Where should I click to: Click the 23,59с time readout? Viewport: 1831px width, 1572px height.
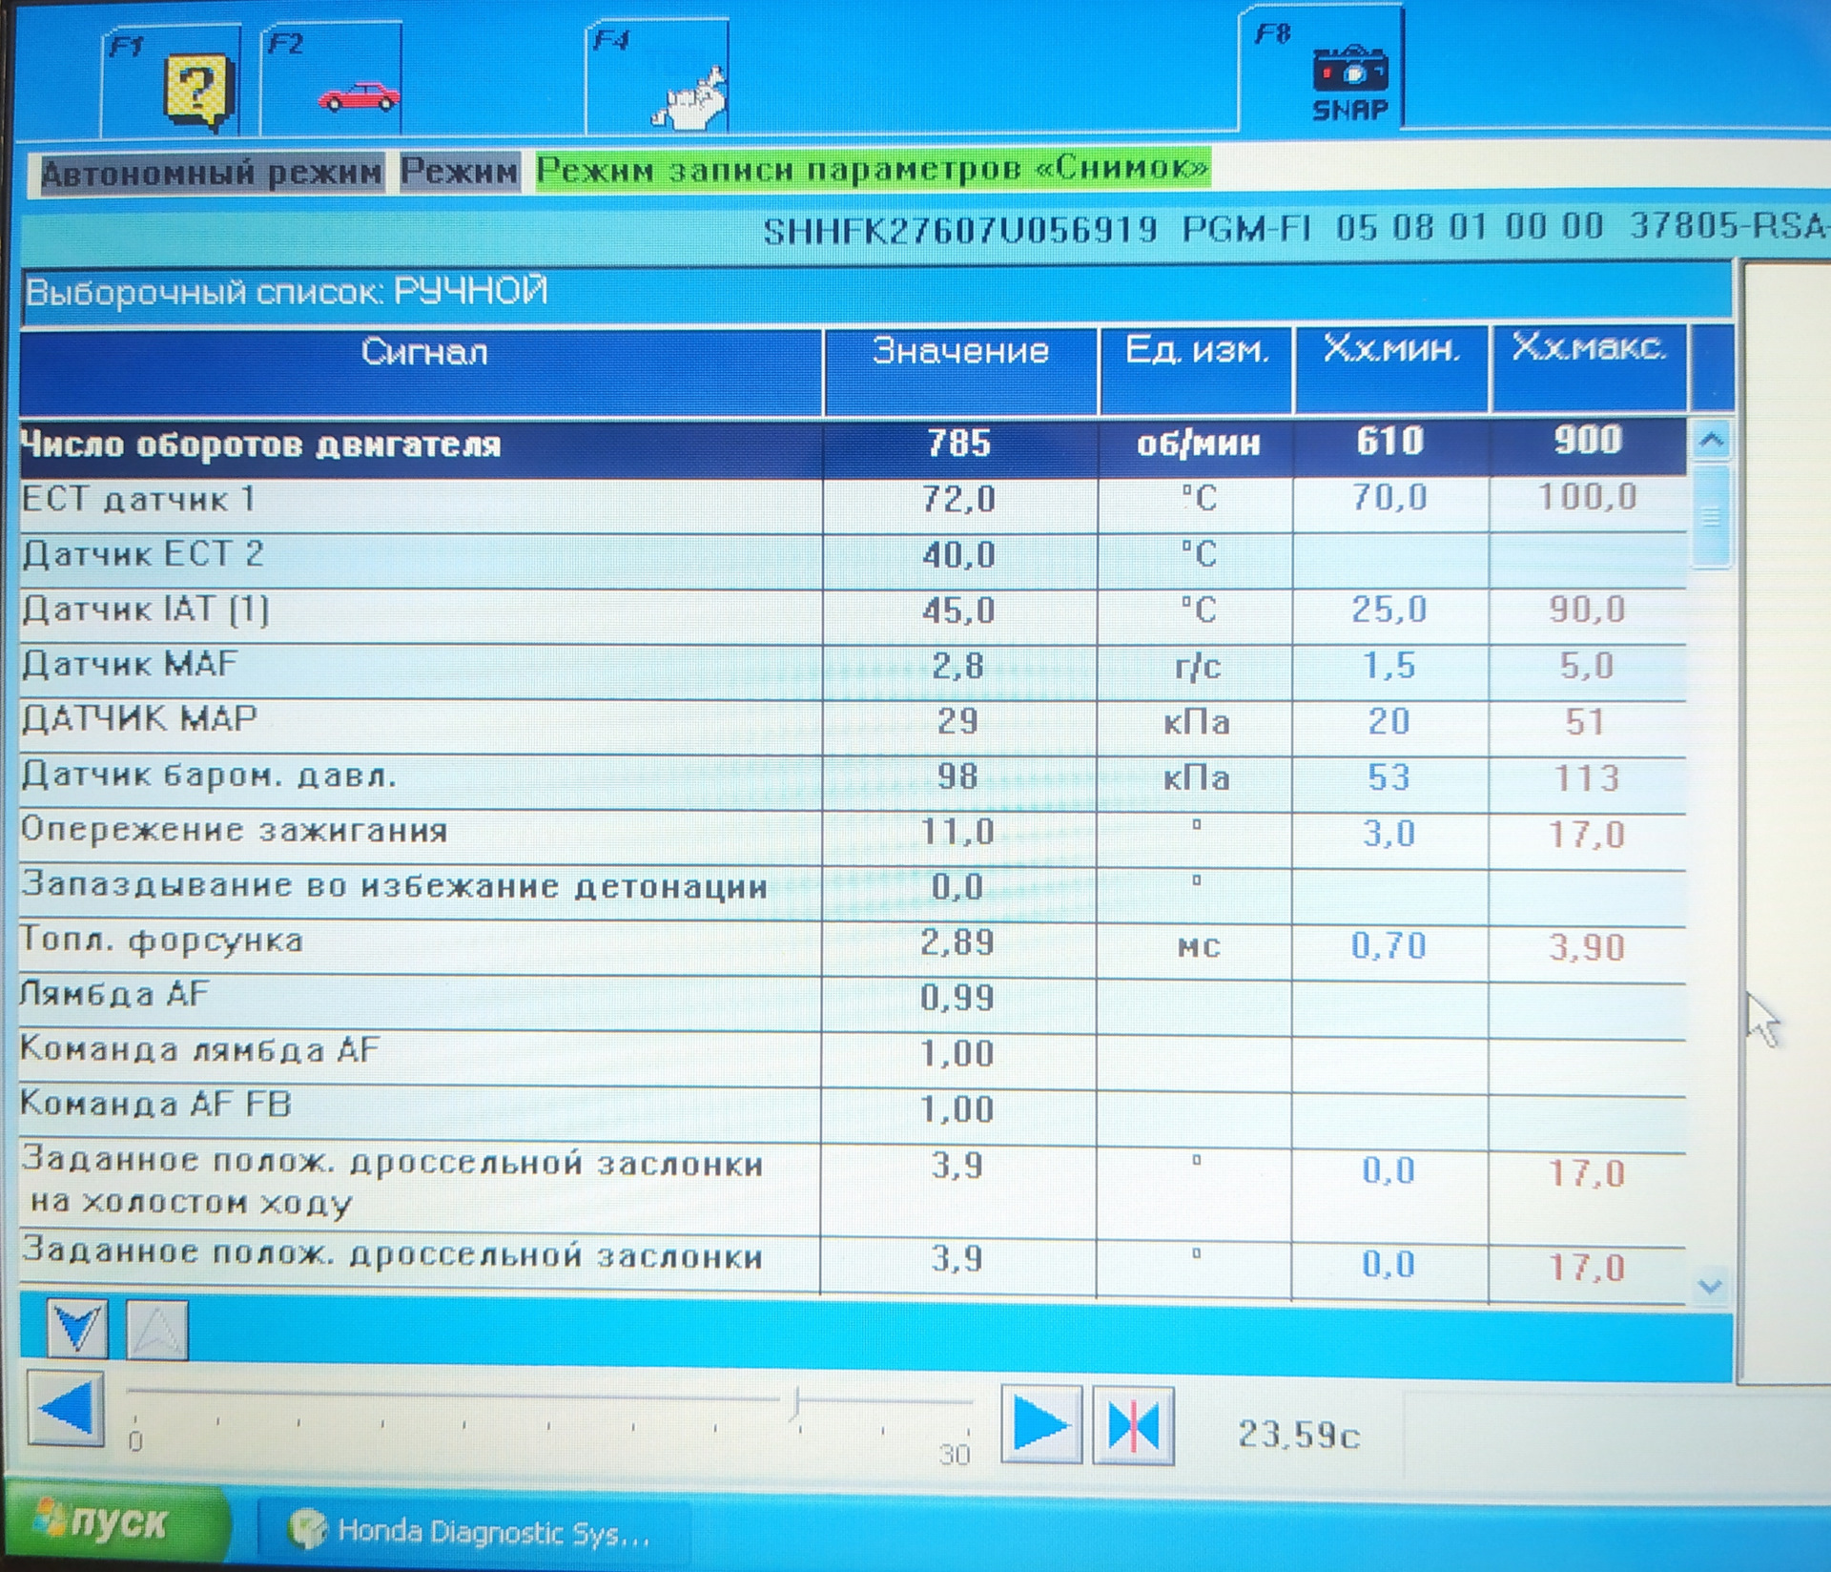point(1298,1435)
